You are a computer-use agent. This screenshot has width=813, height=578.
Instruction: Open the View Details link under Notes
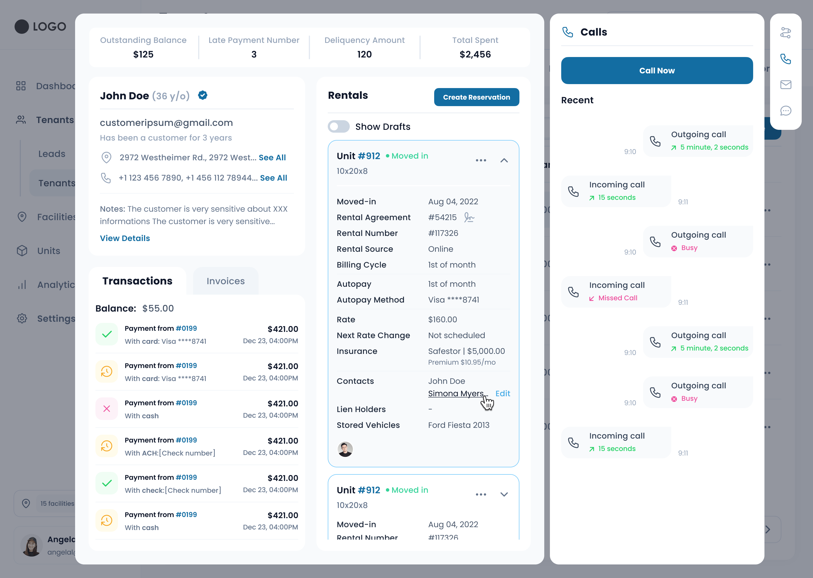125,238
